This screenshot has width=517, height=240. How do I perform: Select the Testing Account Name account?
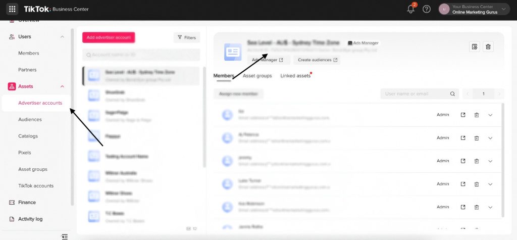coord(141,156)
